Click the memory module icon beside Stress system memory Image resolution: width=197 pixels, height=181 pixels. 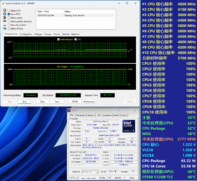5,21
